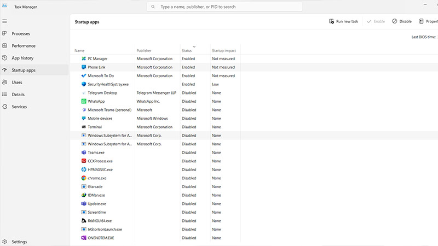Click 'Microsoft Windows' publisher cell
The width and height of the screenshot is (438, 246).
pos(152,118)
